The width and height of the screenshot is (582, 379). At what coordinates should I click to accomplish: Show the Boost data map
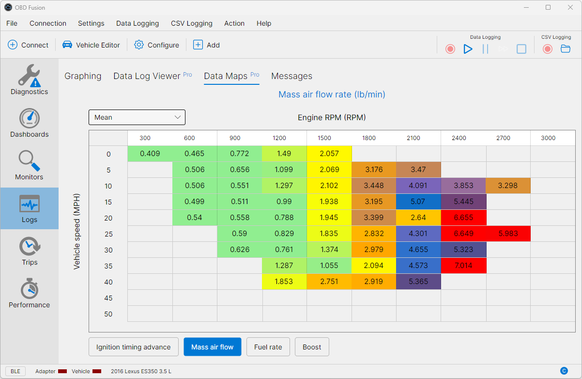click(x=312, y=347)
